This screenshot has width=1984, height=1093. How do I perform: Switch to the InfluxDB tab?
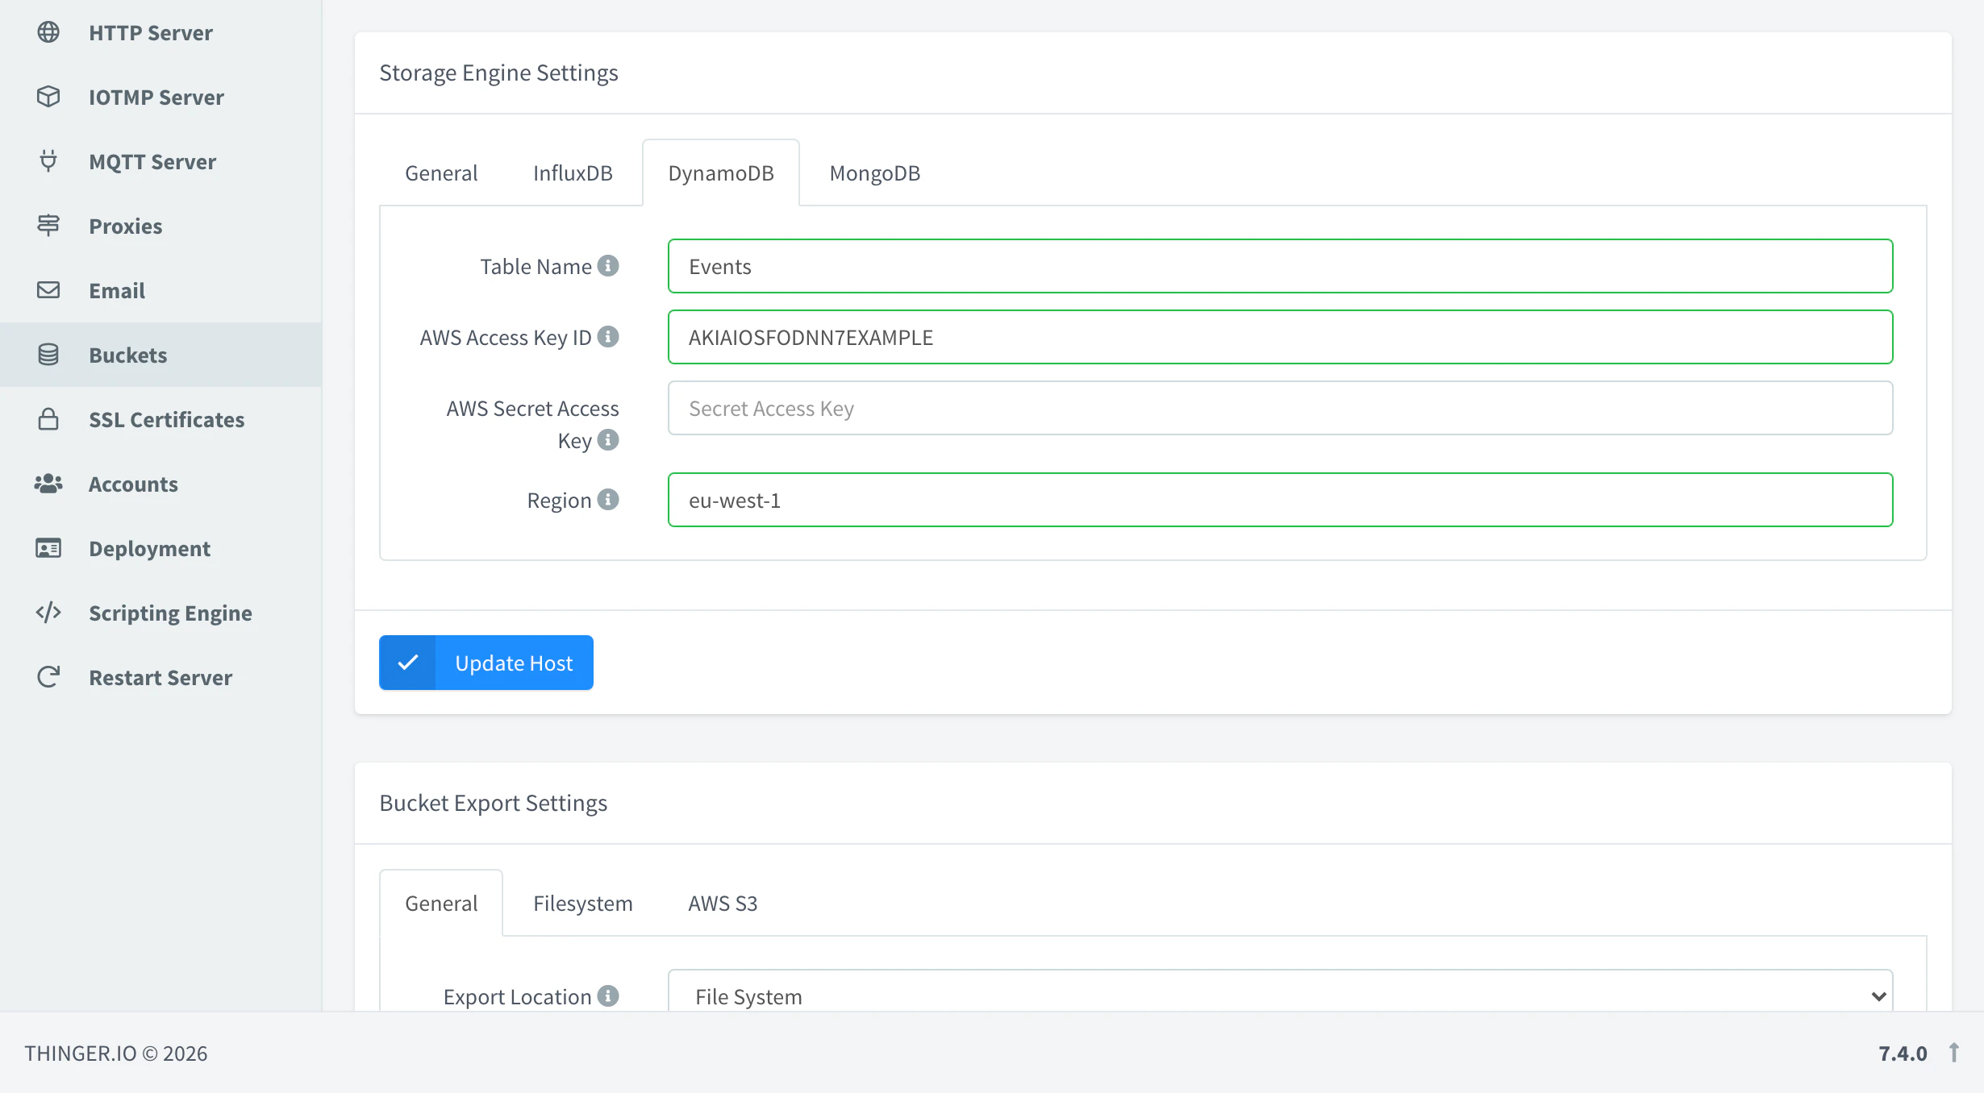(x=573, y=173)
